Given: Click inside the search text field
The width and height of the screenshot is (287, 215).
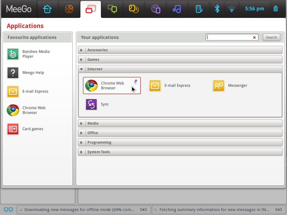Looking at the screenshot, I should point(230,37).
